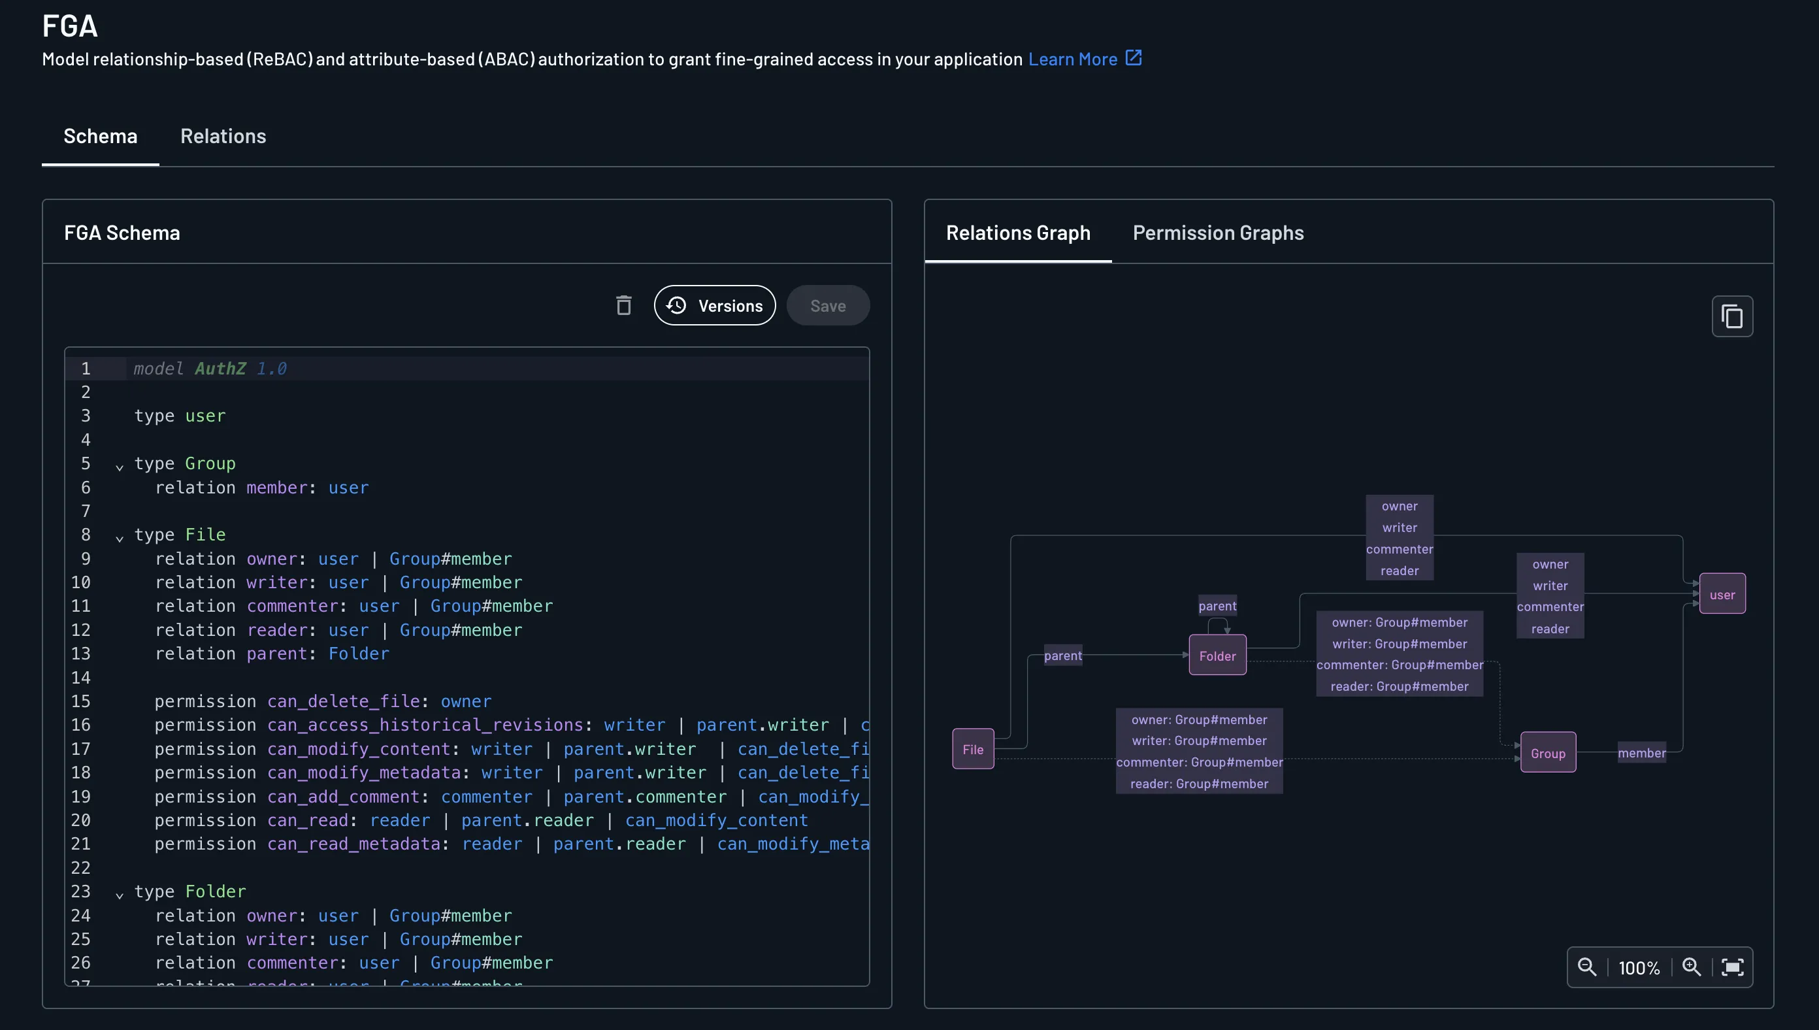This screenshot has width=1819, height=1030.
Task: Collapse the type Group block
Action: coord(120,466)
